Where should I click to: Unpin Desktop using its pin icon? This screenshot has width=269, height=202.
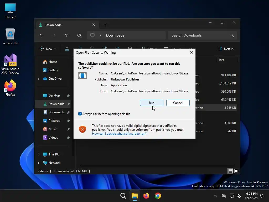(69, 95)
